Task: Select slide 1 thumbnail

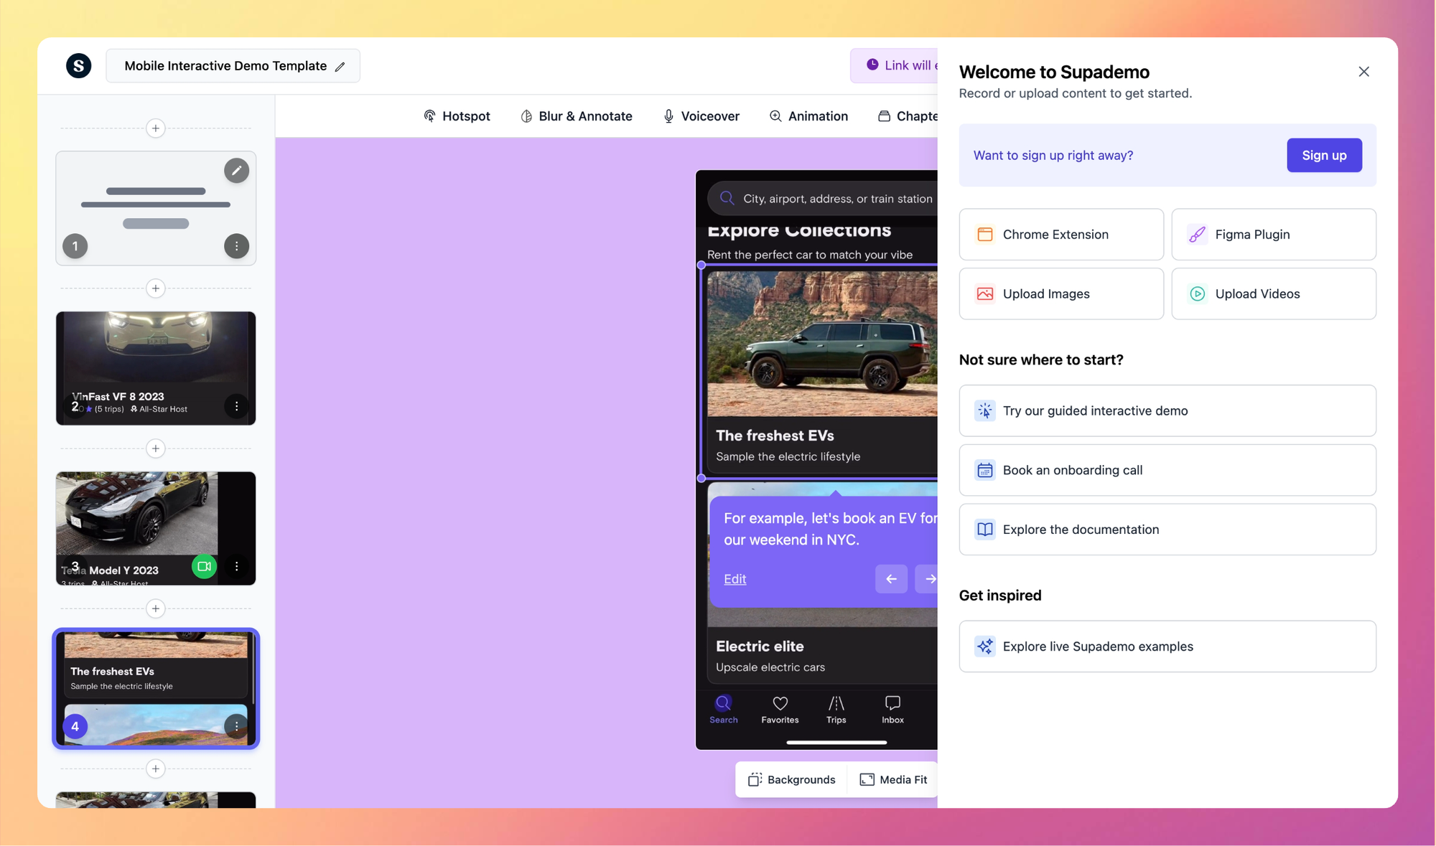Action: (156, 208)
